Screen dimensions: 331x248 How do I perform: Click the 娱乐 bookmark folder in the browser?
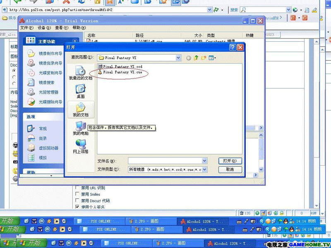coord(9,18)
